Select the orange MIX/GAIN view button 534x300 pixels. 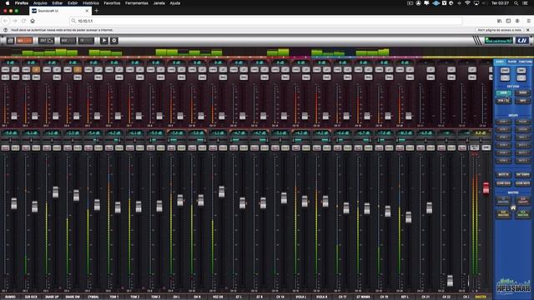point(24,41)
